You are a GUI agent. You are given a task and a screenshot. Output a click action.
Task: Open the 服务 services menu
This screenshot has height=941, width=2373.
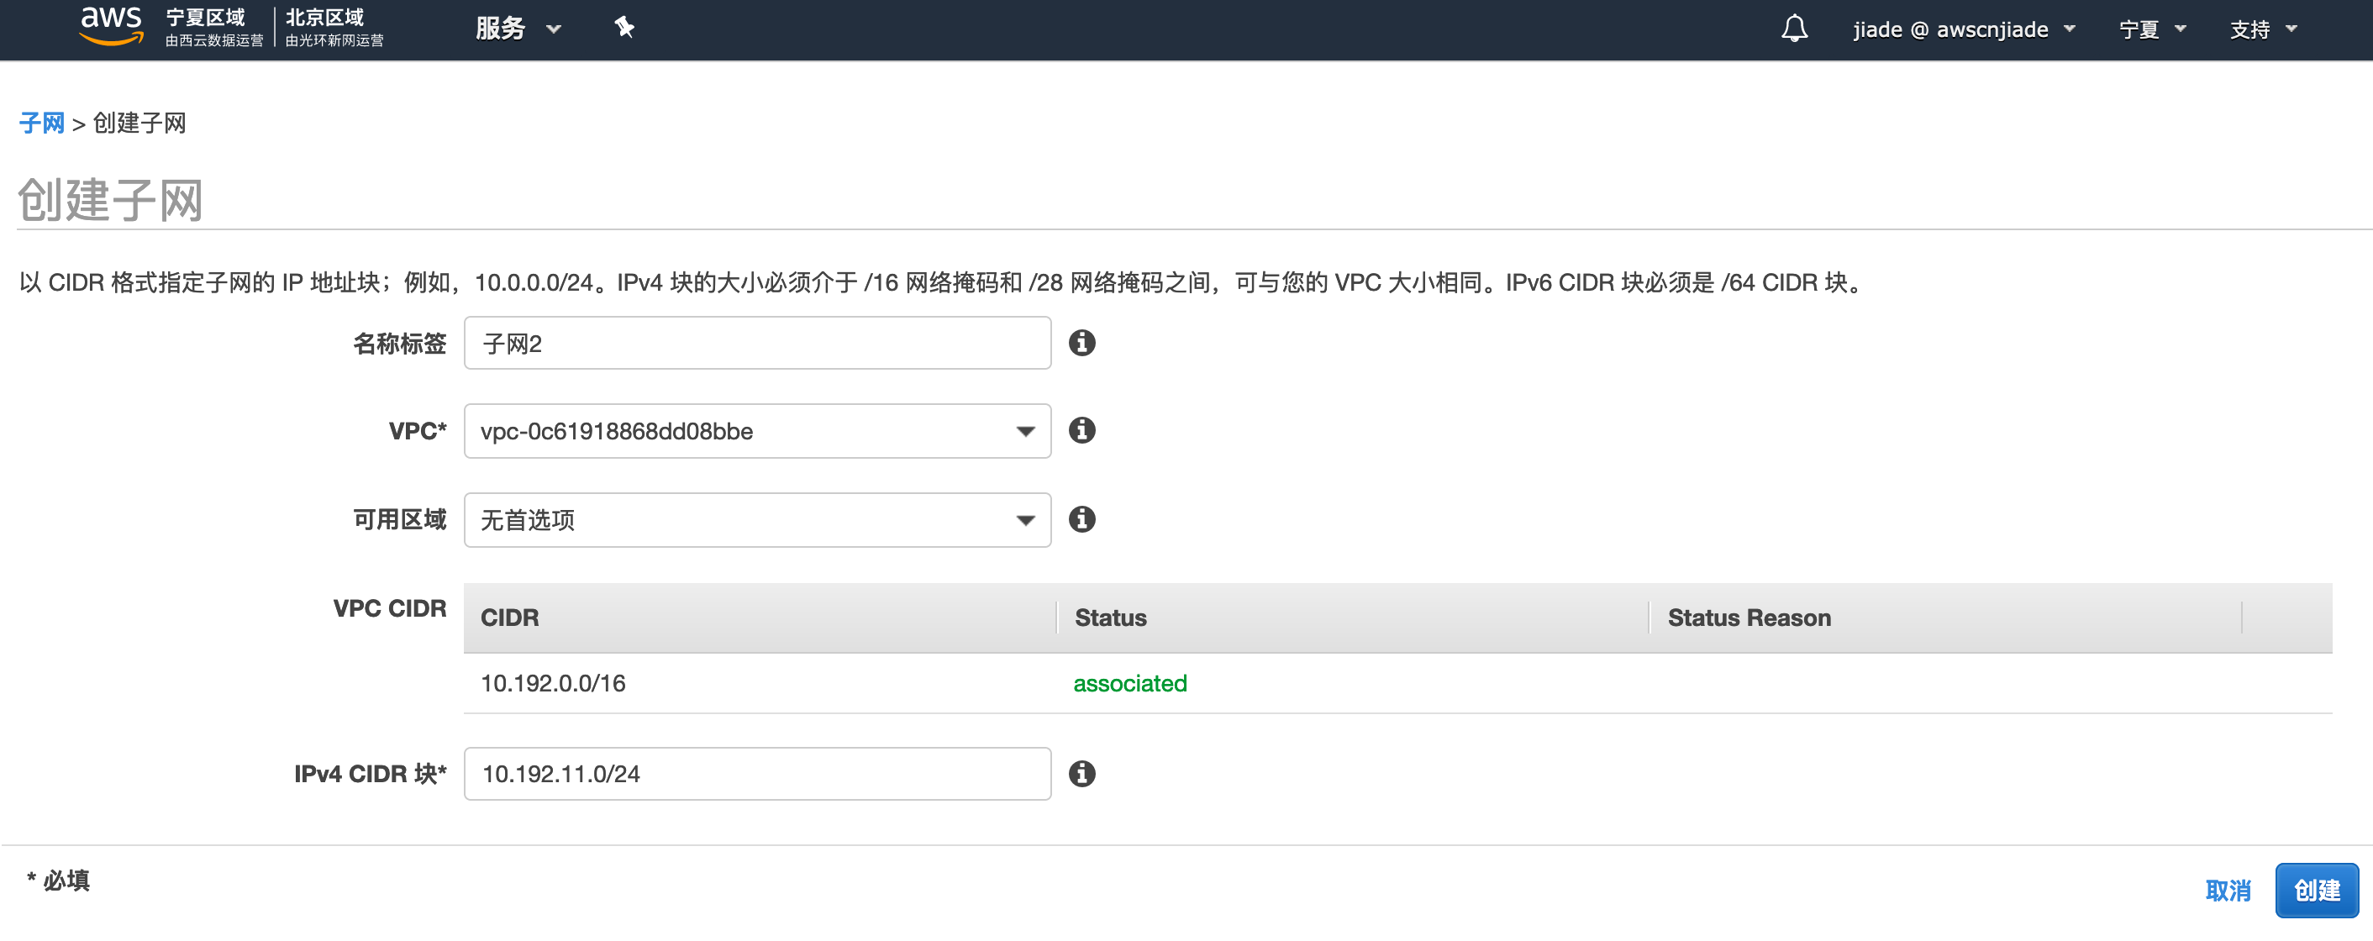(518, 29)
